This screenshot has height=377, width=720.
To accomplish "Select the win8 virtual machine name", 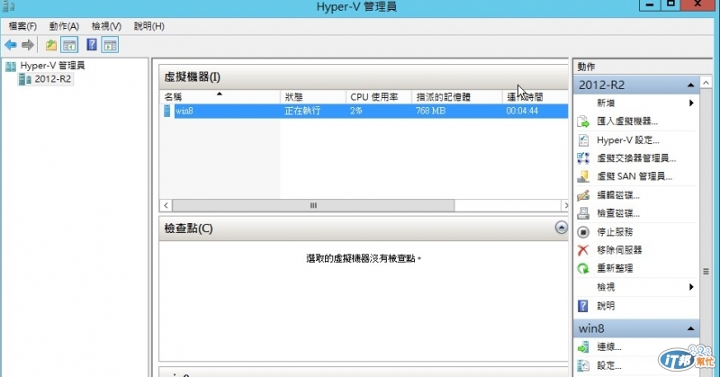I will tap(184, 111).
